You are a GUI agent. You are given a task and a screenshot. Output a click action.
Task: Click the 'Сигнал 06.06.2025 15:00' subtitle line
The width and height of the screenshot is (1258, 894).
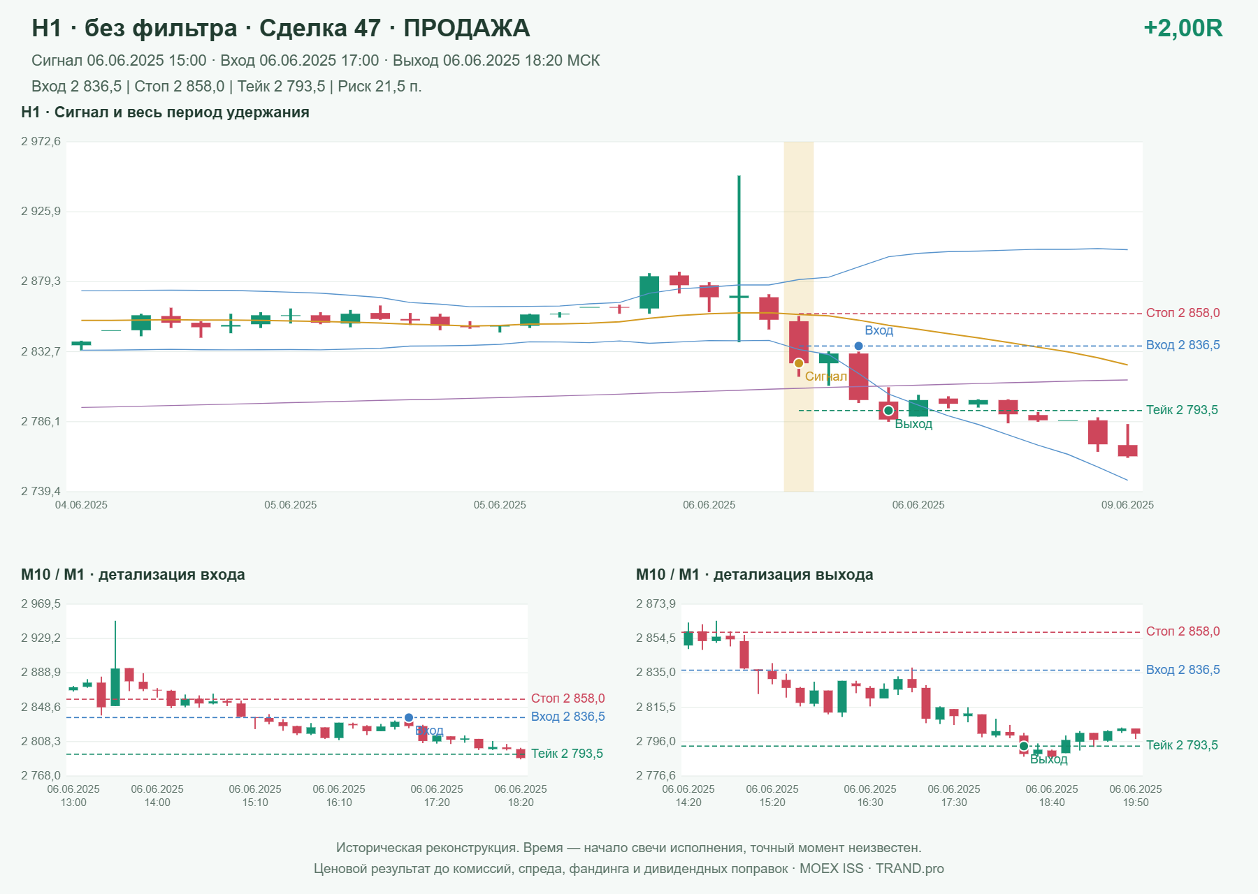point(315,61)
